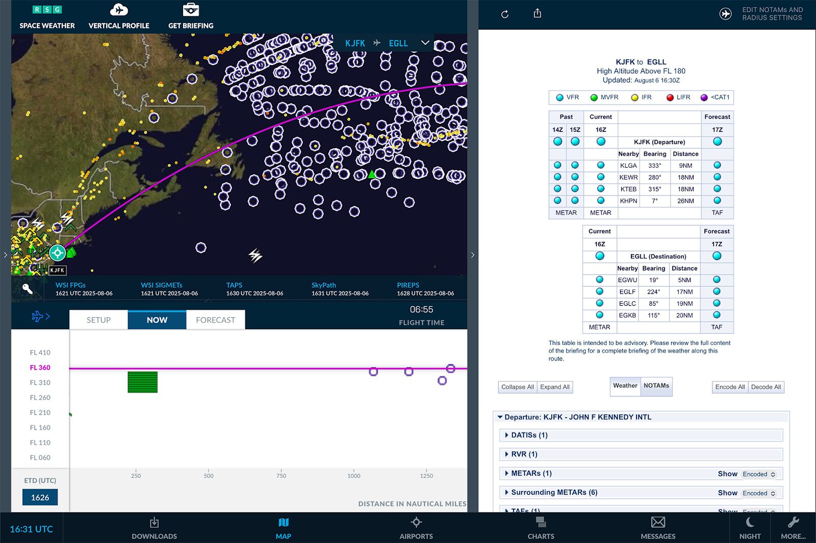Open the Messages envelope icon
Viewport: 816px width, 543px height.
658,528
